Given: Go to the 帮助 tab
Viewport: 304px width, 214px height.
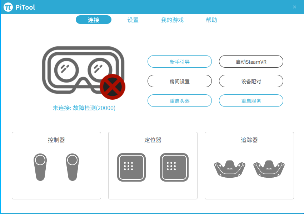Looking at the screenshot, I should point(211,20).
